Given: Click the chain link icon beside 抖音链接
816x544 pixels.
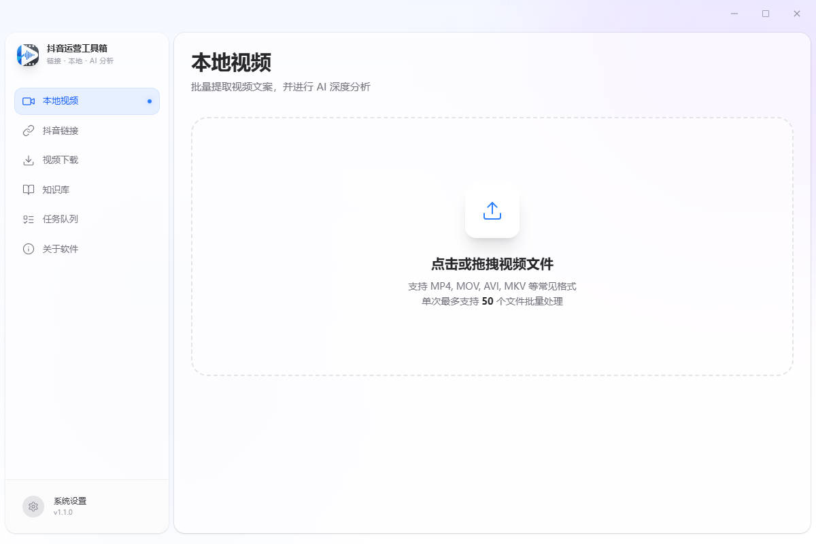Looking at the screenshot, I should [29, 131].
